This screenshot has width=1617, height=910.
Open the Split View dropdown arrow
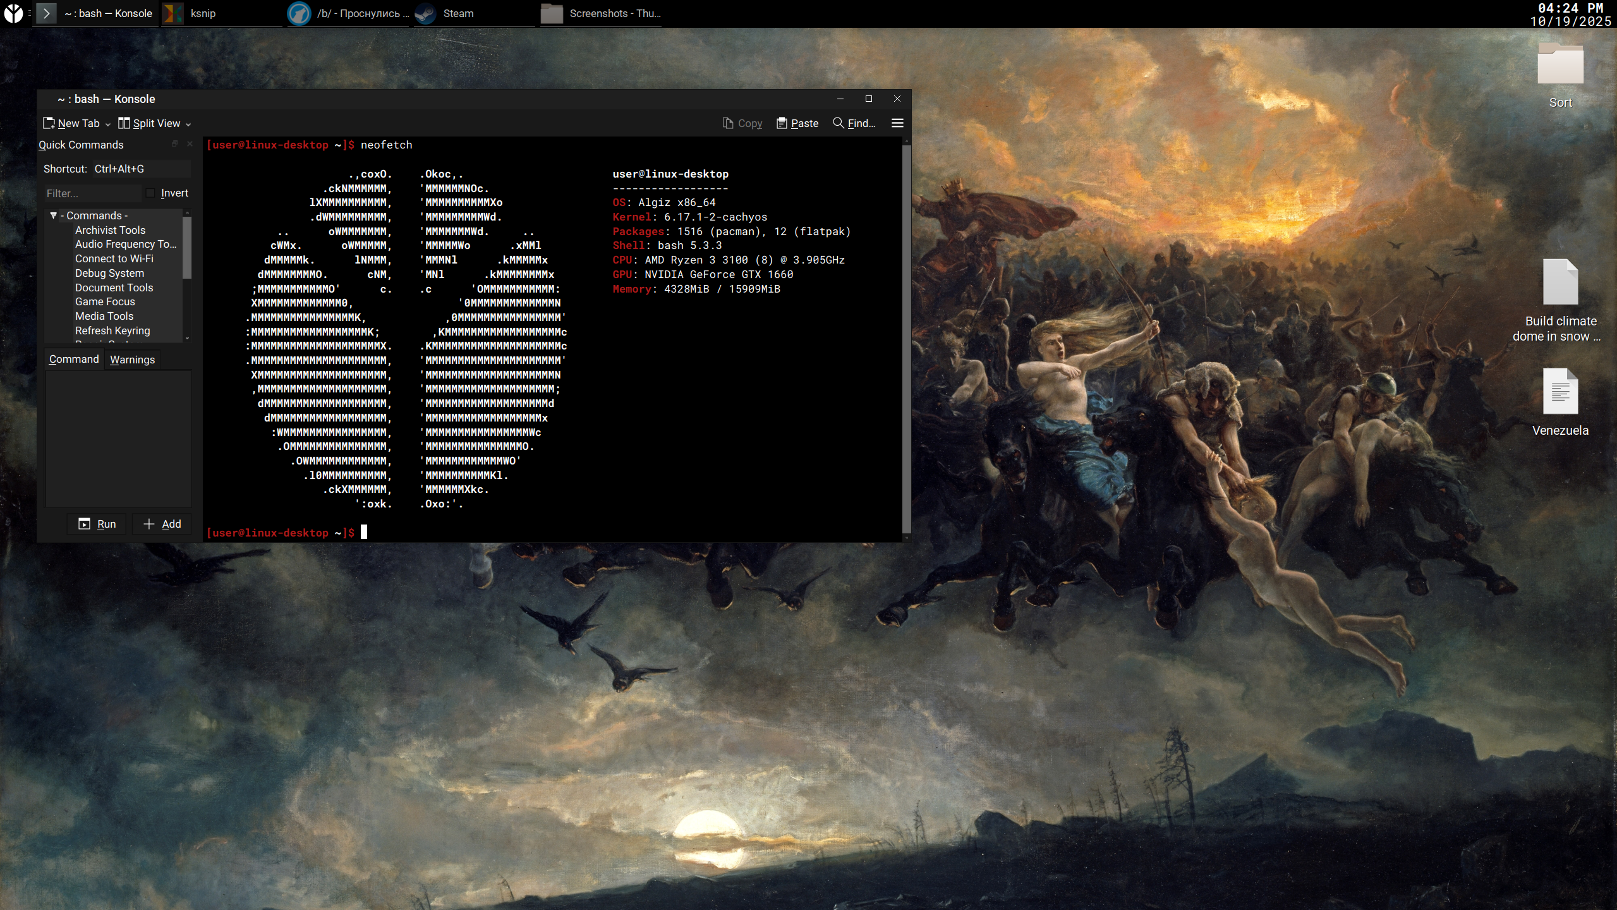188,124
